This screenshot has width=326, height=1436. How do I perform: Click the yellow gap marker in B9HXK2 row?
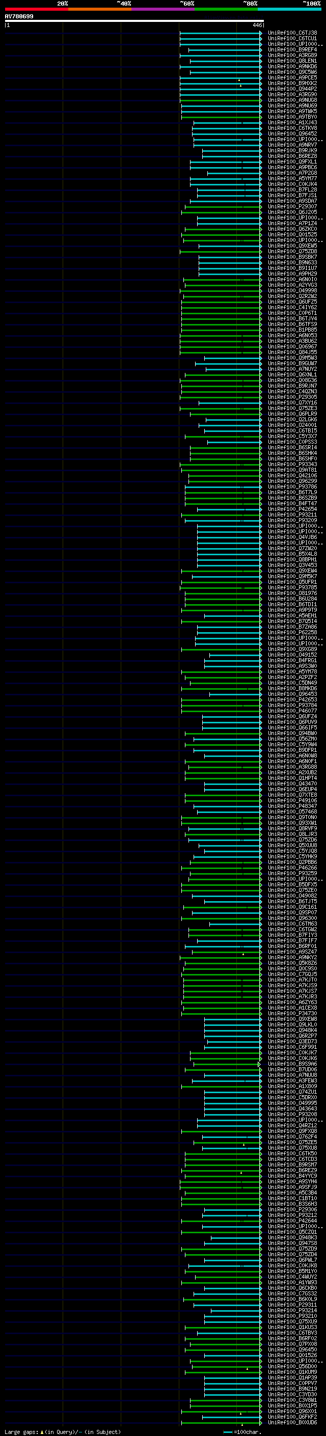[x=241, y=85]
